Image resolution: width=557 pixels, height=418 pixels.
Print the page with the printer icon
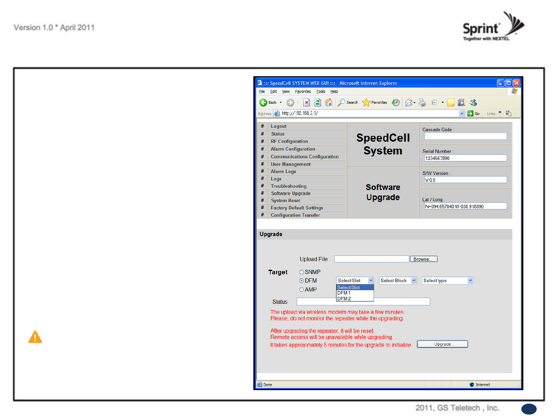coord(422,103)
